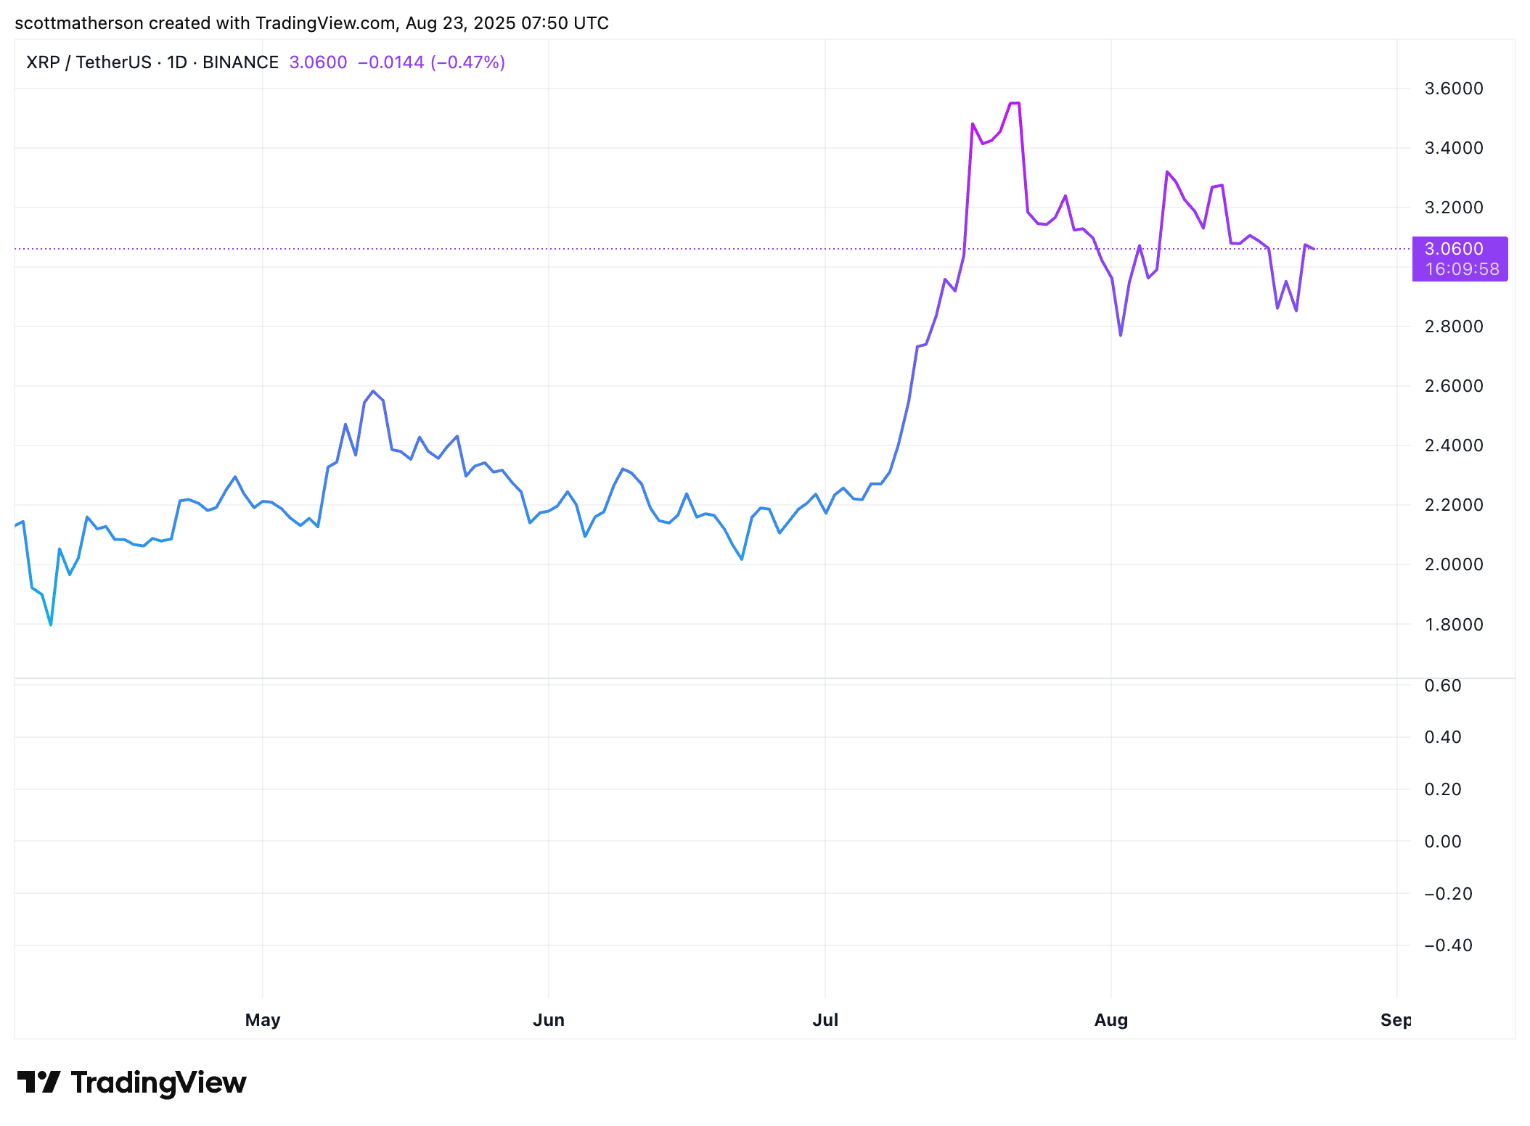Click the Jul axis label
This screenshot has width=1530, height=1126.
[826, 1019]
